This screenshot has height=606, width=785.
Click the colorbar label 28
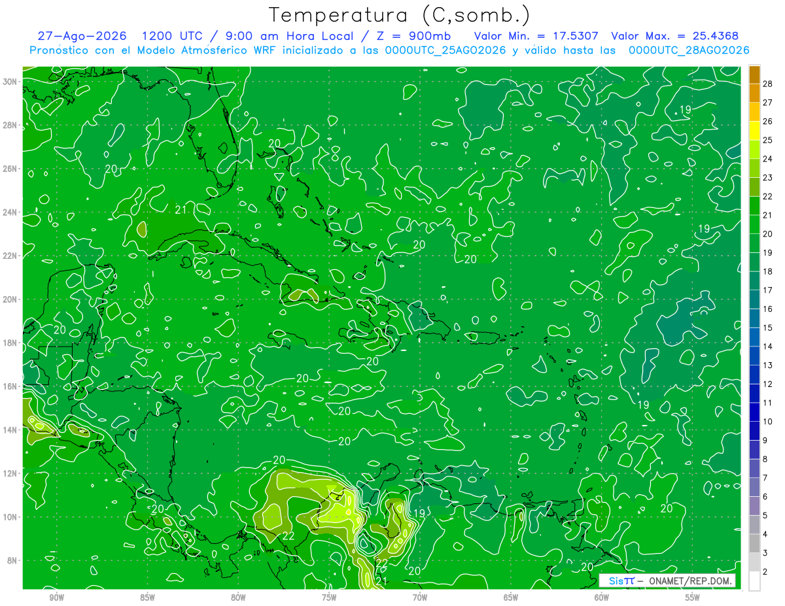pos(768,83)
